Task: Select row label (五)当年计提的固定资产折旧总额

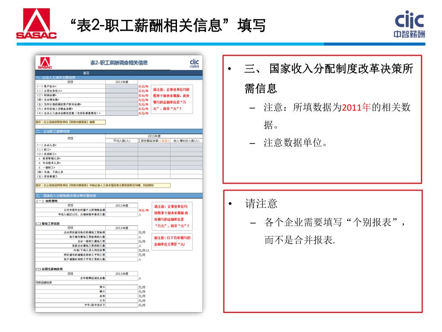Action: [59, 104]
